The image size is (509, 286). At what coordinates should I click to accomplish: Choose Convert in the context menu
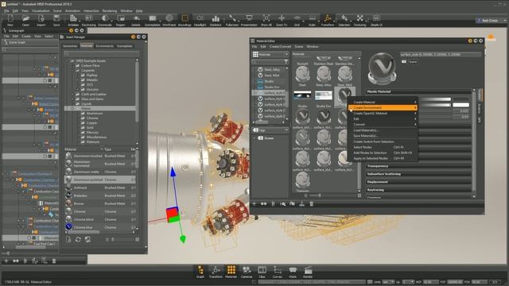click(x=383, y=125)
